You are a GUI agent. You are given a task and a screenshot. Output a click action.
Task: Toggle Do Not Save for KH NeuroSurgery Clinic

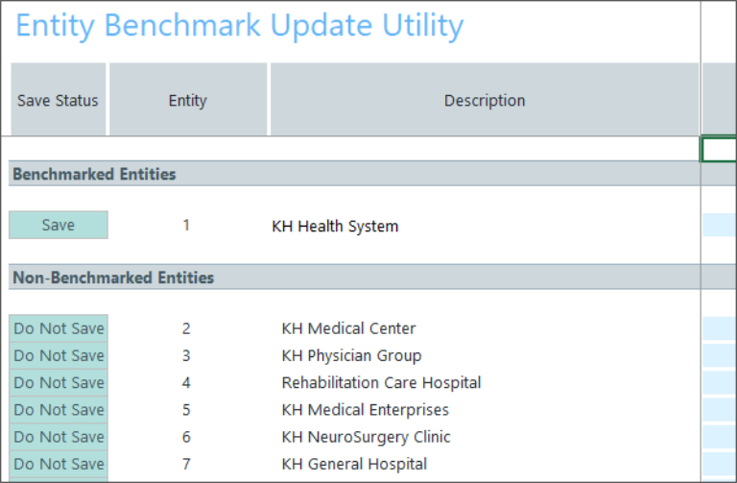[59, 437]
